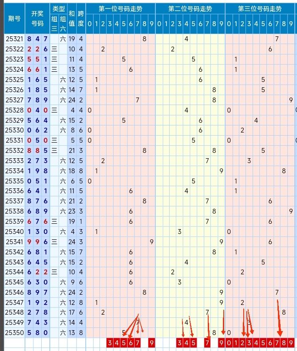Select red number 2 under third position trend
The width and height of the screenshot is (297, 351).
[242, 343]
